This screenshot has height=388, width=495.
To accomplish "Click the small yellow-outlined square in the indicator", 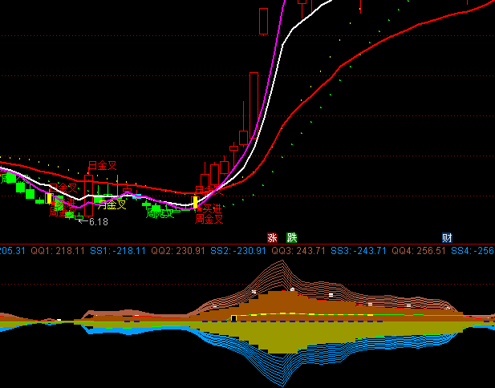I will coord(233,318).
